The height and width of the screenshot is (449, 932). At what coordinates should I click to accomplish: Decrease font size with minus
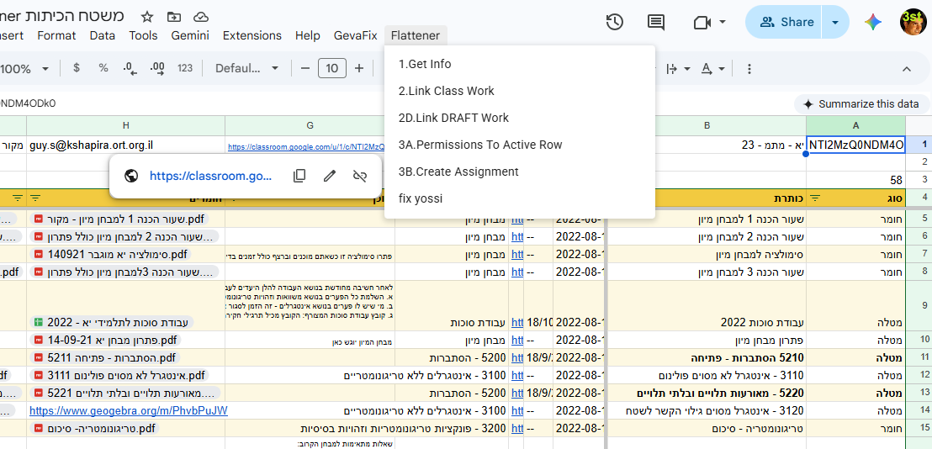point(305,68)
